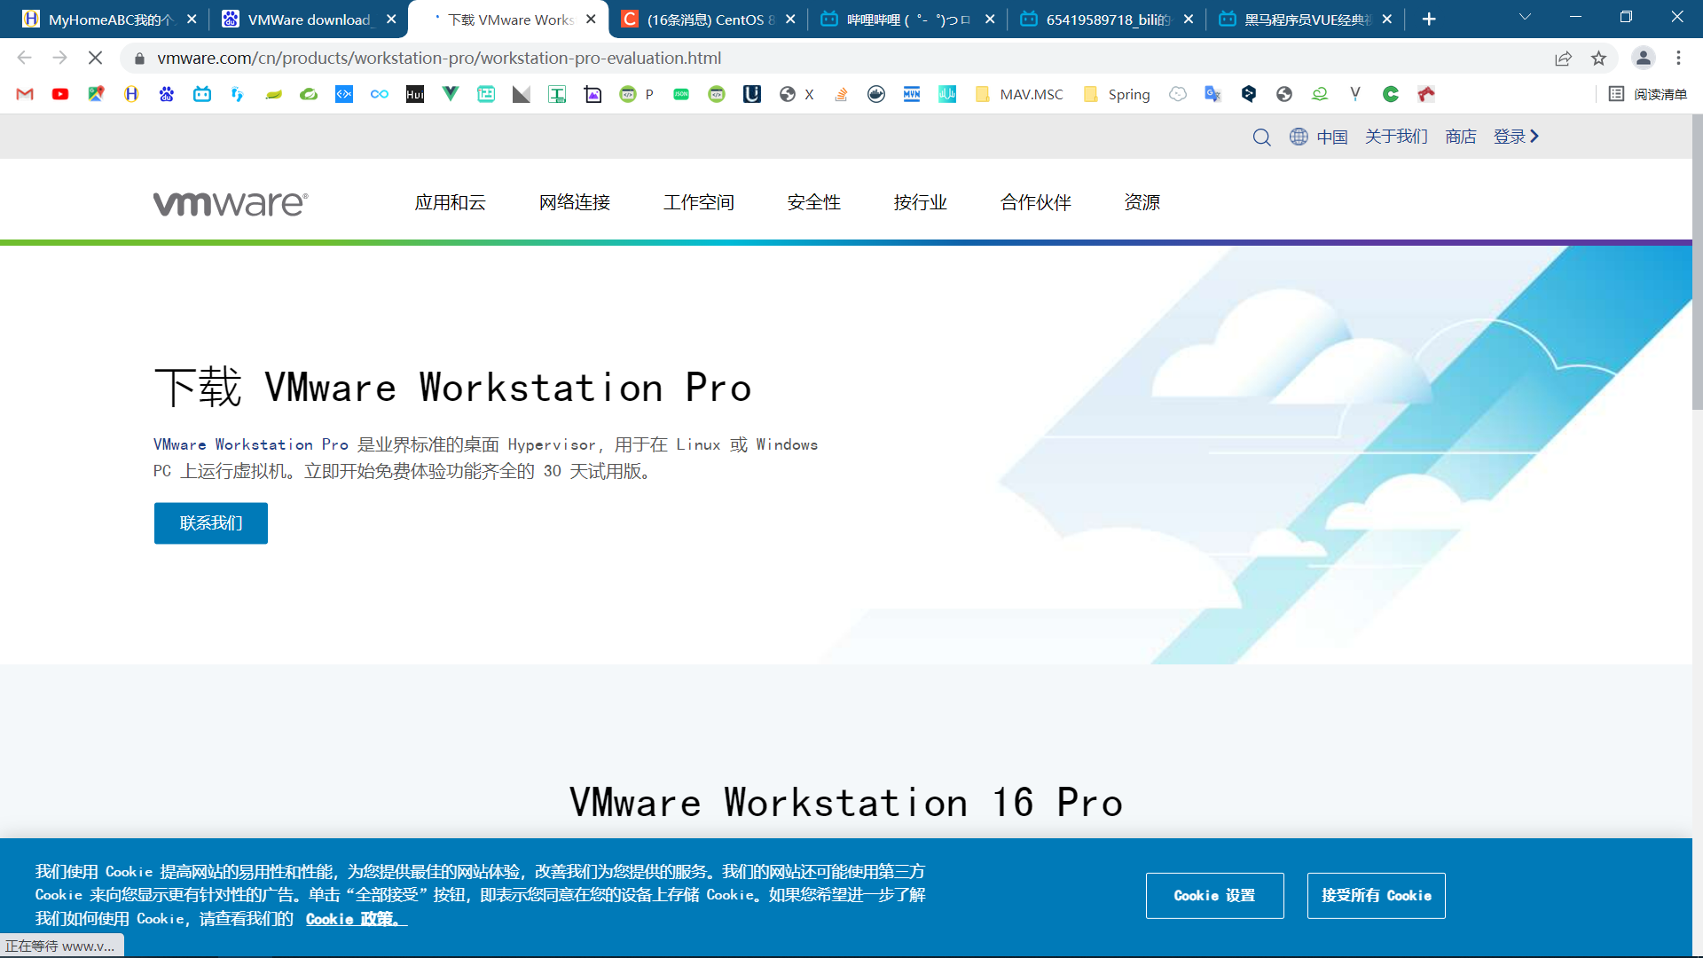Image resolution: width=1703 pixels, height=958 pixels.
Task: Expand the 资源 navigation menu
Action: click(1142, 202)
